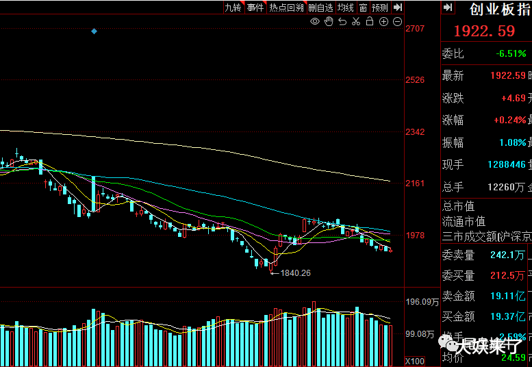Click the arrow icon beside 创业板指
The height and width of the screenshot is (367, 532).
coord(448,7)
